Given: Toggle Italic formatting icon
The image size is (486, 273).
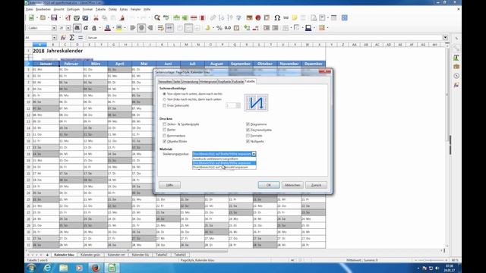Looking at the screenshot, I should [86, 28].
